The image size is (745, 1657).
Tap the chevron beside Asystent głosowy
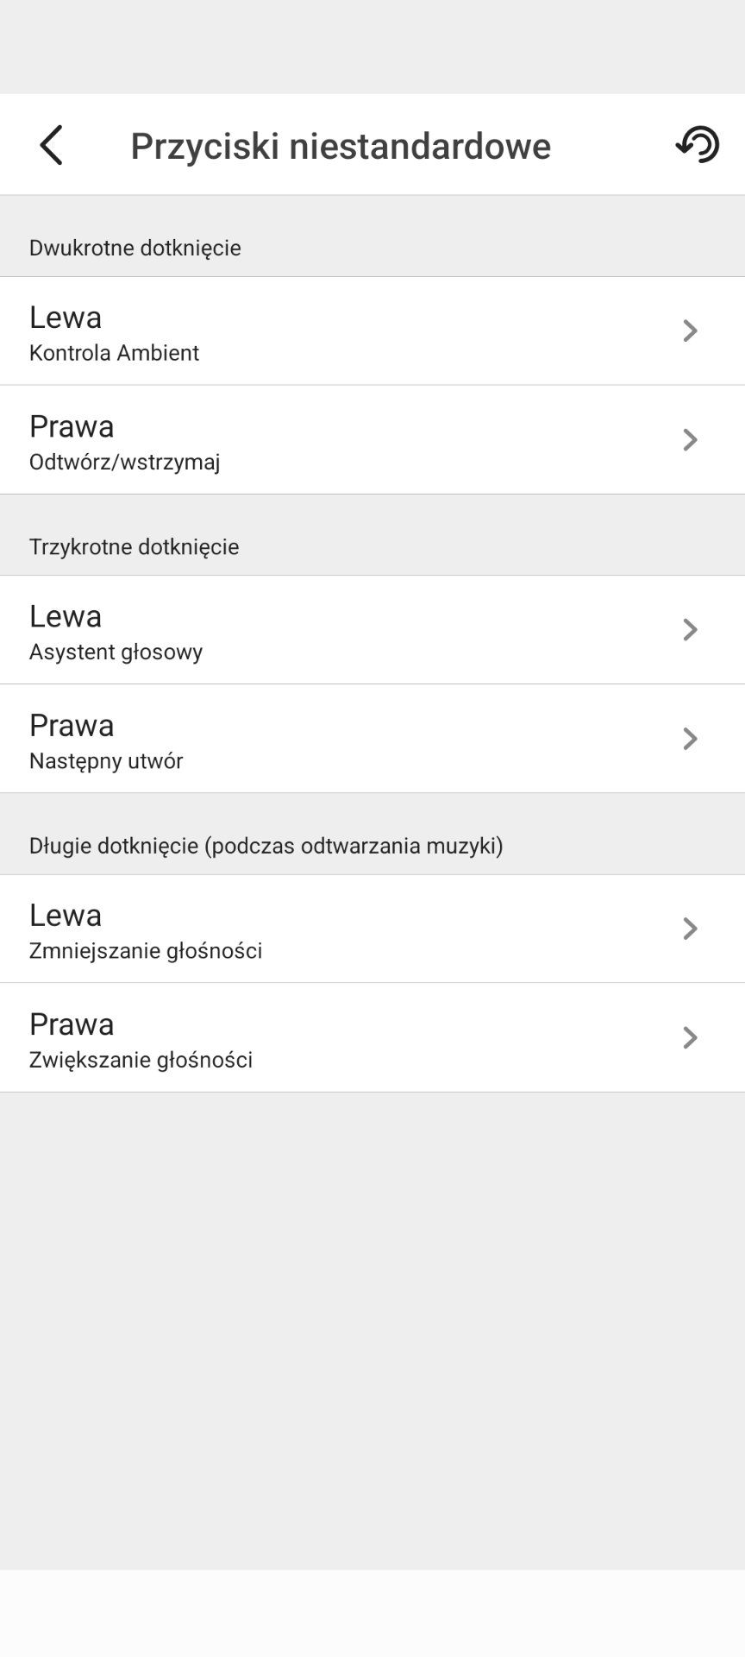click(x=690, y=630)
